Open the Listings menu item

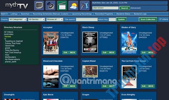14,14
